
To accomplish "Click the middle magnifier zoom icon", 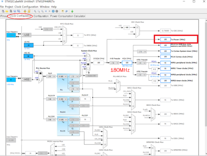I will point(38,11).
